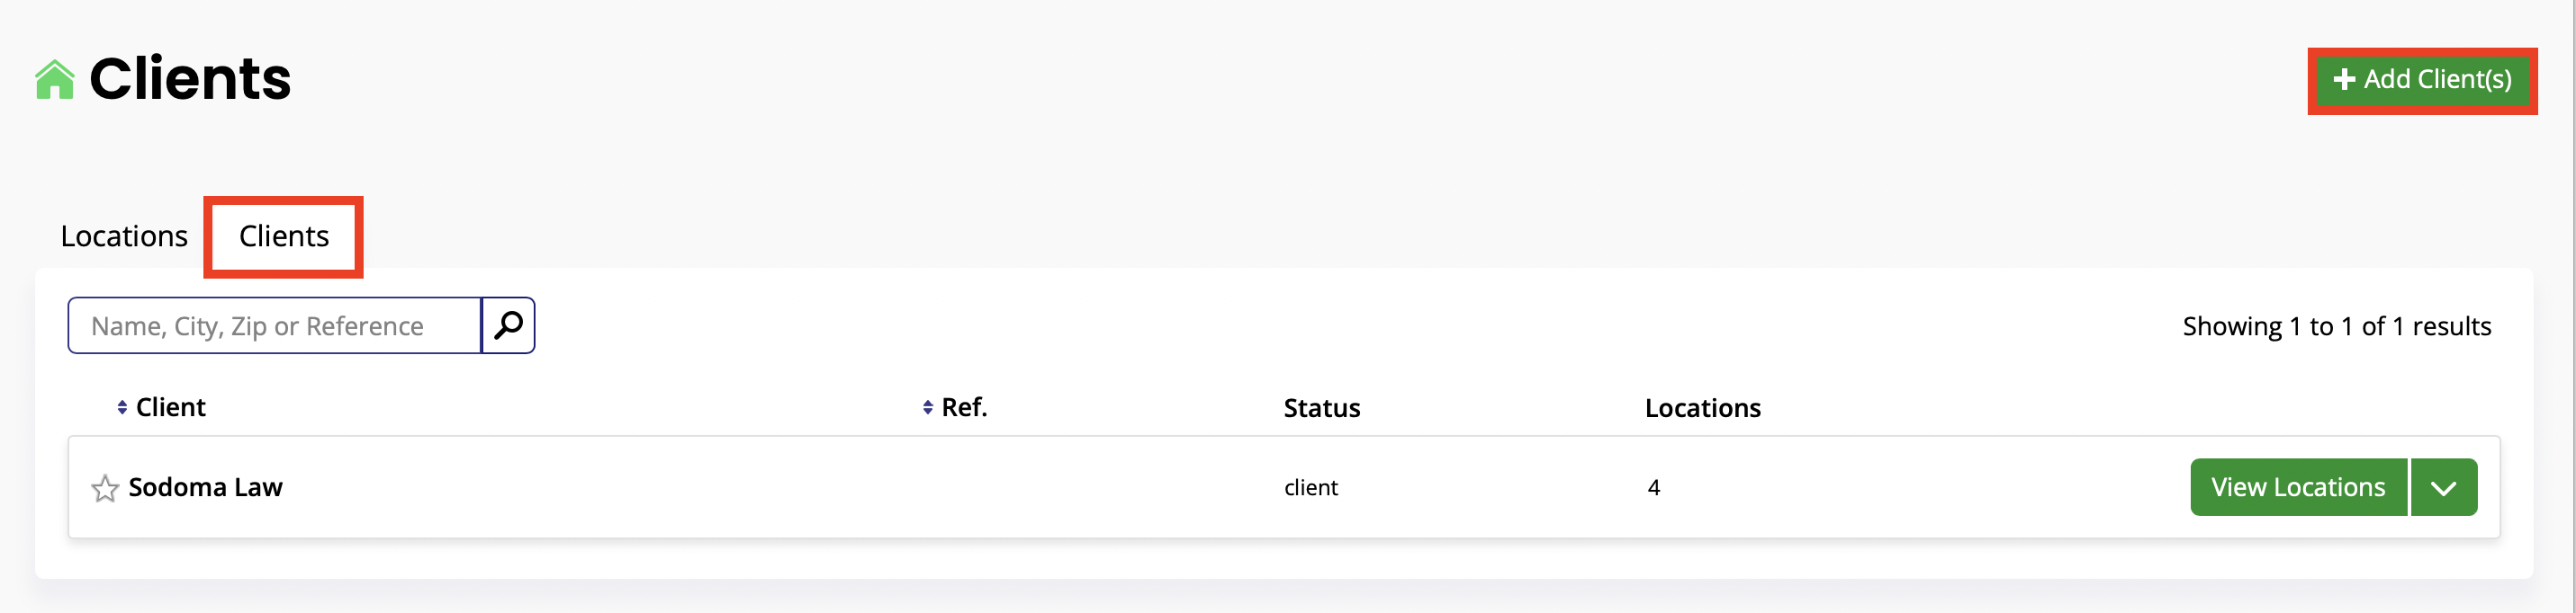Click the sort arrows beside Ref. column
The width and height of the screenshot is (2576, 613).
(x=928, y=407)
